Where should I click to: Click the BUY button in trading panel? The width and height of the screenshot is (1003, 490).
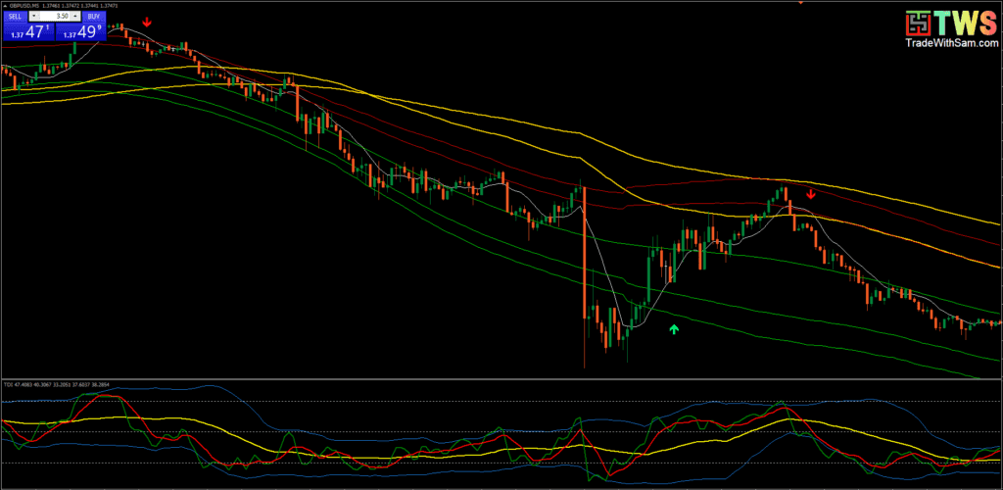pyautogui.click(x=91, y=17)
